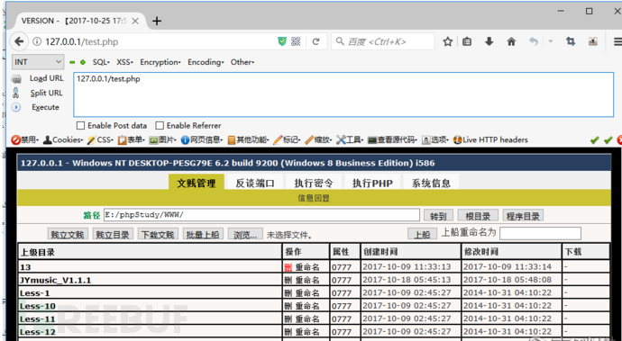Screen dimensions: 622x341
Task: Click Load URL in HackBar
Action: point(46,78)
